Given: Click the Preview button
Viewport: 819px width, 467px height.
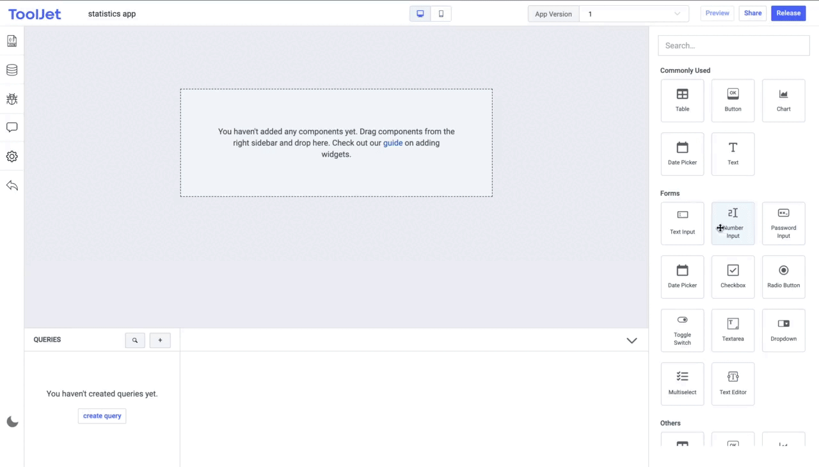Looking at the screenshot, I should coord(717,13).
